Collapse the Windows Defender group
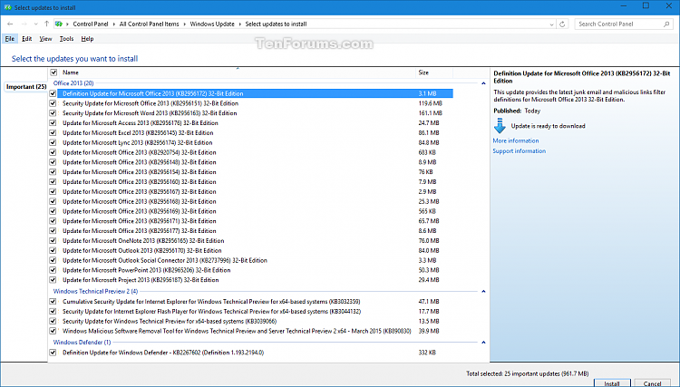This screenshot has height=387, width=680. tap(483, 343)
